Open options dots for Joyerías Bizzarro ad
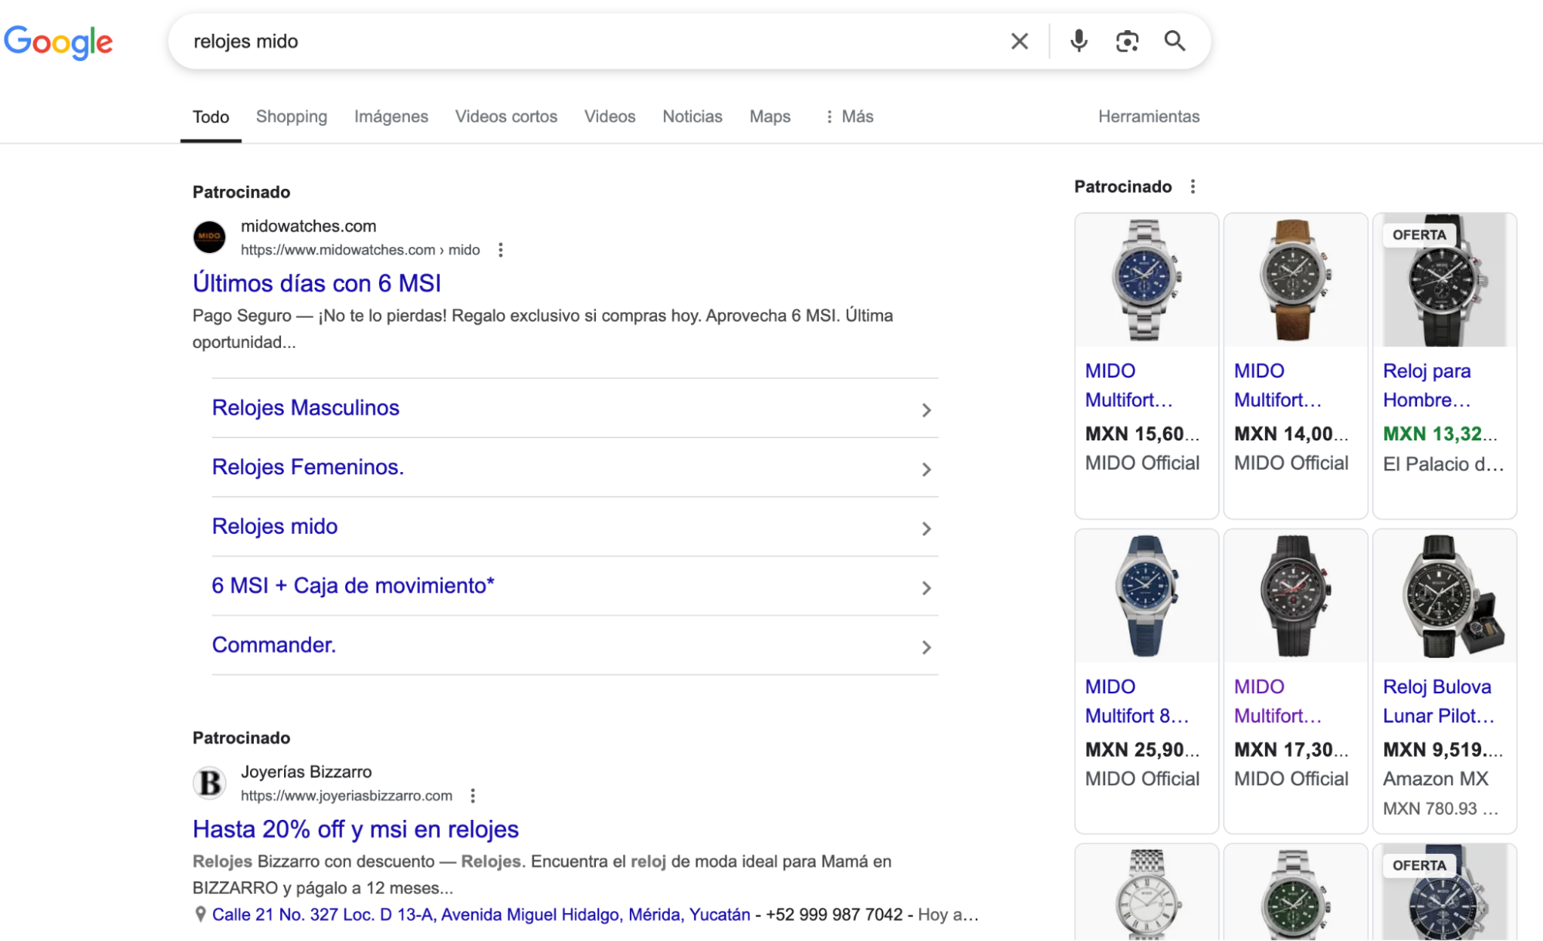 point(472,795)
